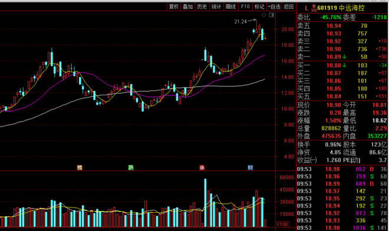
Task: Open the 统计 toolbar item
Action: [x=216, y=6]
